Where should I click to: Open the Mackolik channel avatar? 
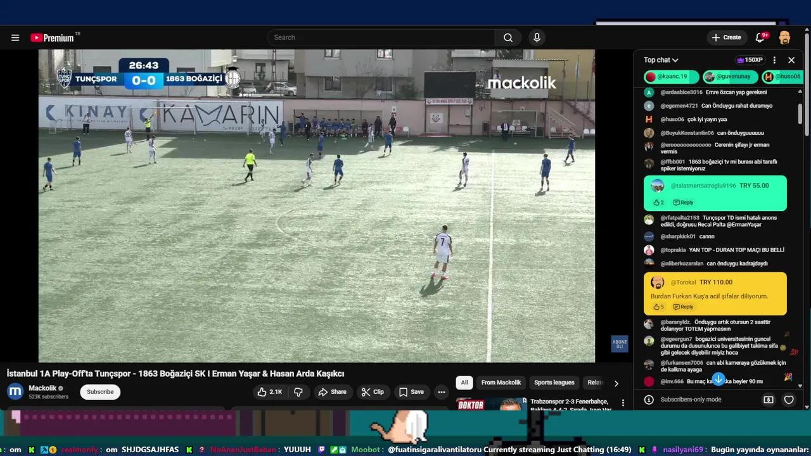[x=15, y=391]
